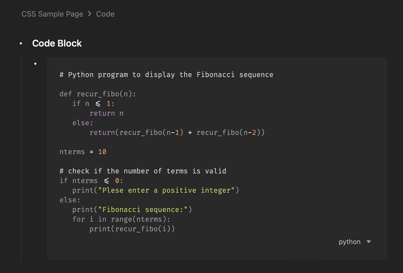This screenshot has width=403, height=273.
Task: Click the unindented 'else:' line
Action: click(x=70, y=200)
